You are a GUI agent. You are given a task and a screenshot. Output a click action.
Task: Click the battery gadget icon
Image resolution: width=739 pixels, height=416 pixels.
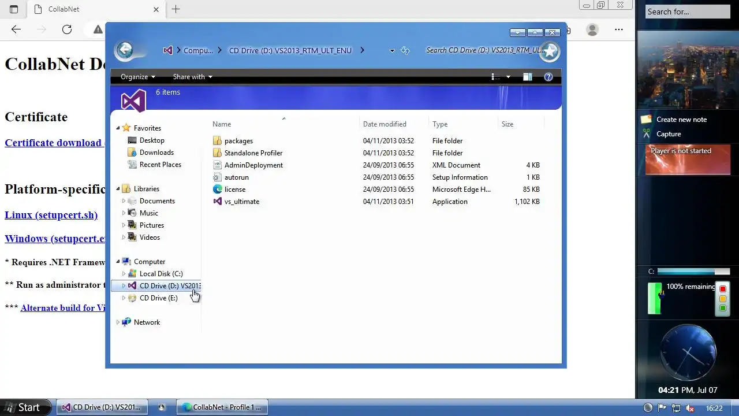655,298
